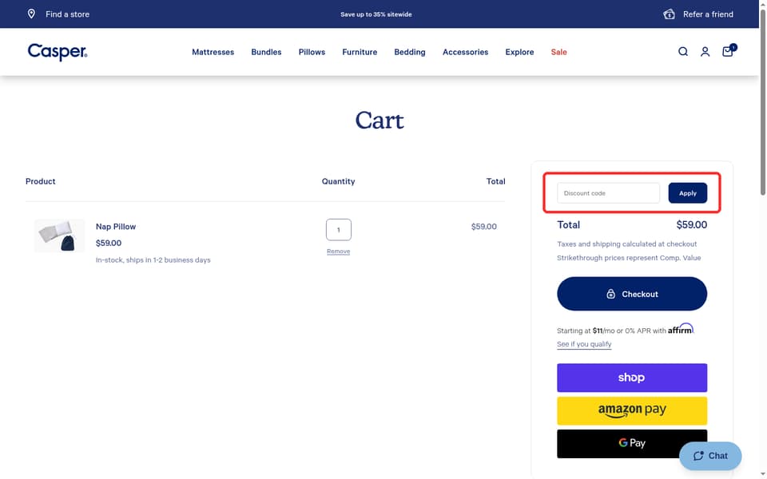
Task: Open the Bedding menu
Action: tap(409, 52)
